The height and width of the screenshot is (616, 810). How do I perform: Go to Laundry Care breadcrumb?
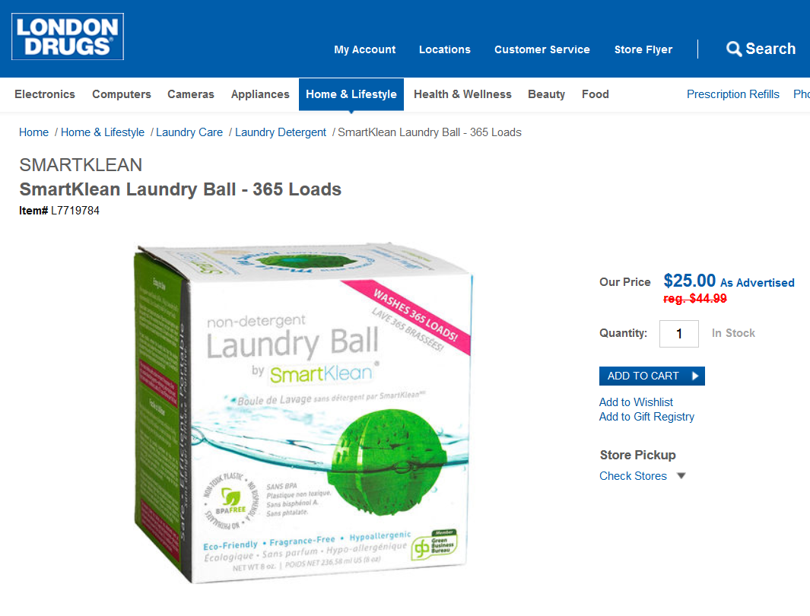(x=189, y=132)
